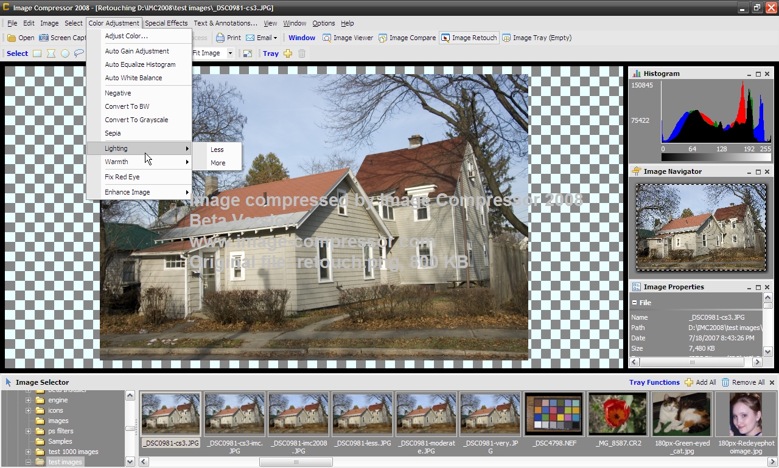779x468 pixels.
Task: Choose Auto Equalize Histogram
Action: [x=139, y=64]
